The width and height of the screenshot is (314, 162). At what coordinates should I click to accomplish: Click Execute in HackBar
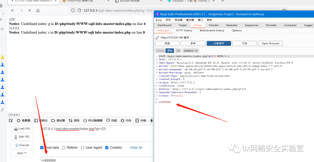pyautogui.click(x=22, y=145)
